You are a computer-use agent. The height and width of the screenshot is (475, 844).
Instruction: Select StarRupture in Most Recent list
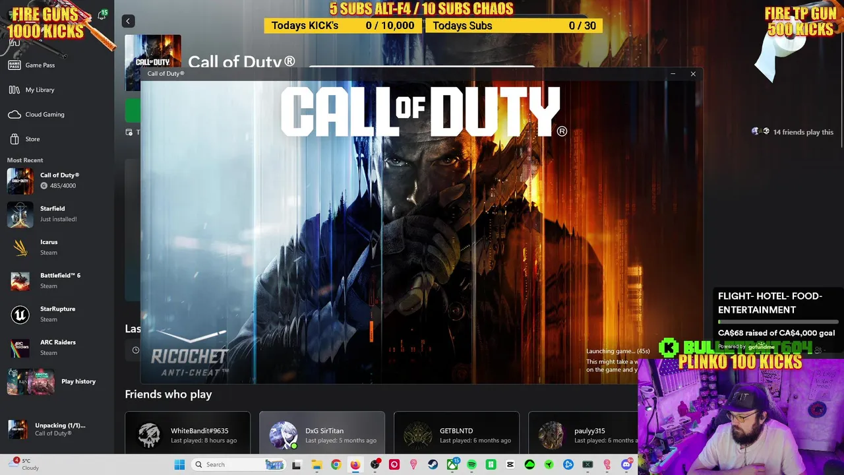point(57,314)
